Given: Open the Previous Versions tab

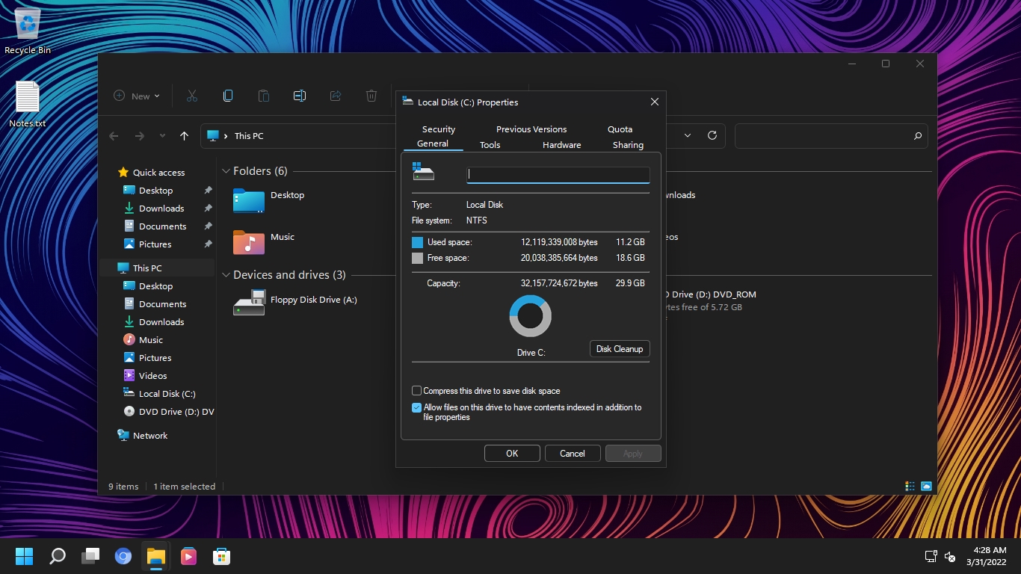Looking at the screenshot, I should pos(531,129).
